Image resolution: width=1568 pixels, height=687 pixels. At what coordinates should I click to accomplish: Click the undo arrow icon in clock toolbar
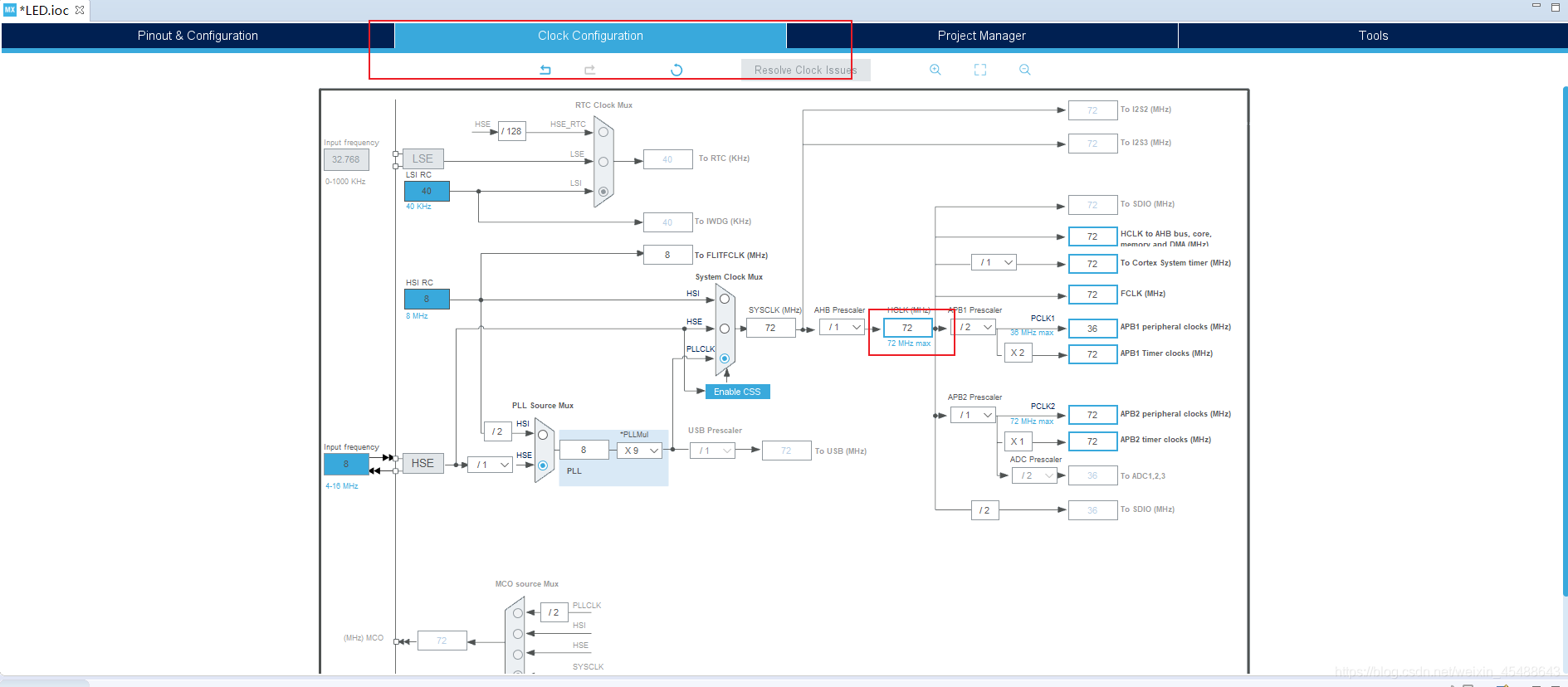(545, 70)
